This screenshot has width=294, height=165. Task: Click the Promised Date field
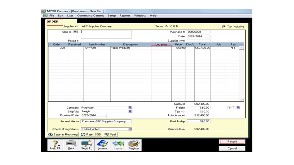click(94, 115)
